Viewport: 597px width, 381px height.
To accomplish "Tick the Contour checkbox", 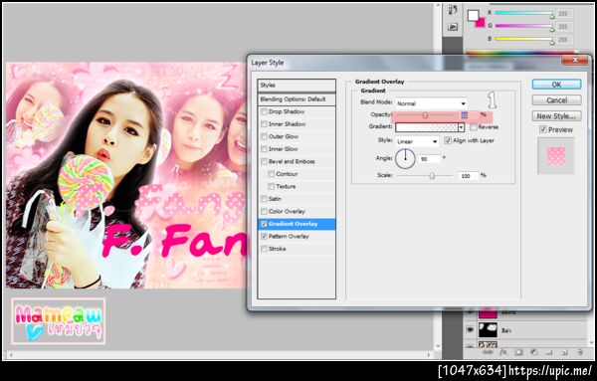I will (x=271, y=174).
